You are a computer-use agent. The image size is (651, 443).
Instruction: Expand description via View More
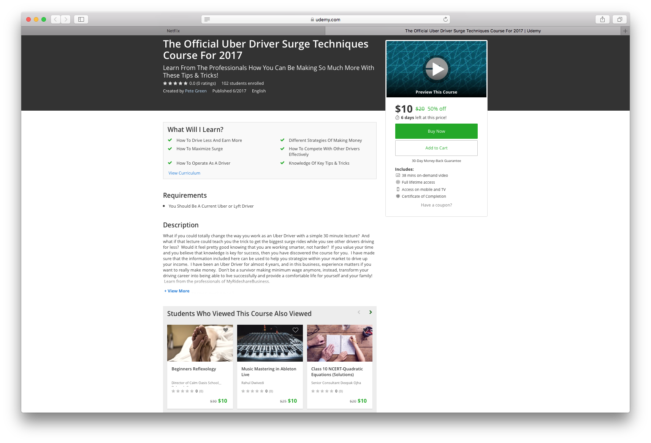click(x=177, y=291)
